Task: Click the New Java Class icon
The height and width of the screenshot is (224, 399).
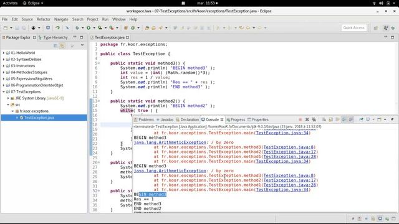Action: (133, 28)
